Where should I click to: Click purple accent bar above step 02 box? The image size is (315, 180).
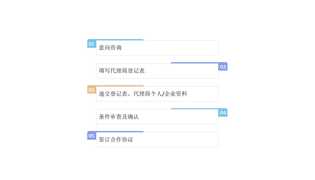click(x=194, y=63)
